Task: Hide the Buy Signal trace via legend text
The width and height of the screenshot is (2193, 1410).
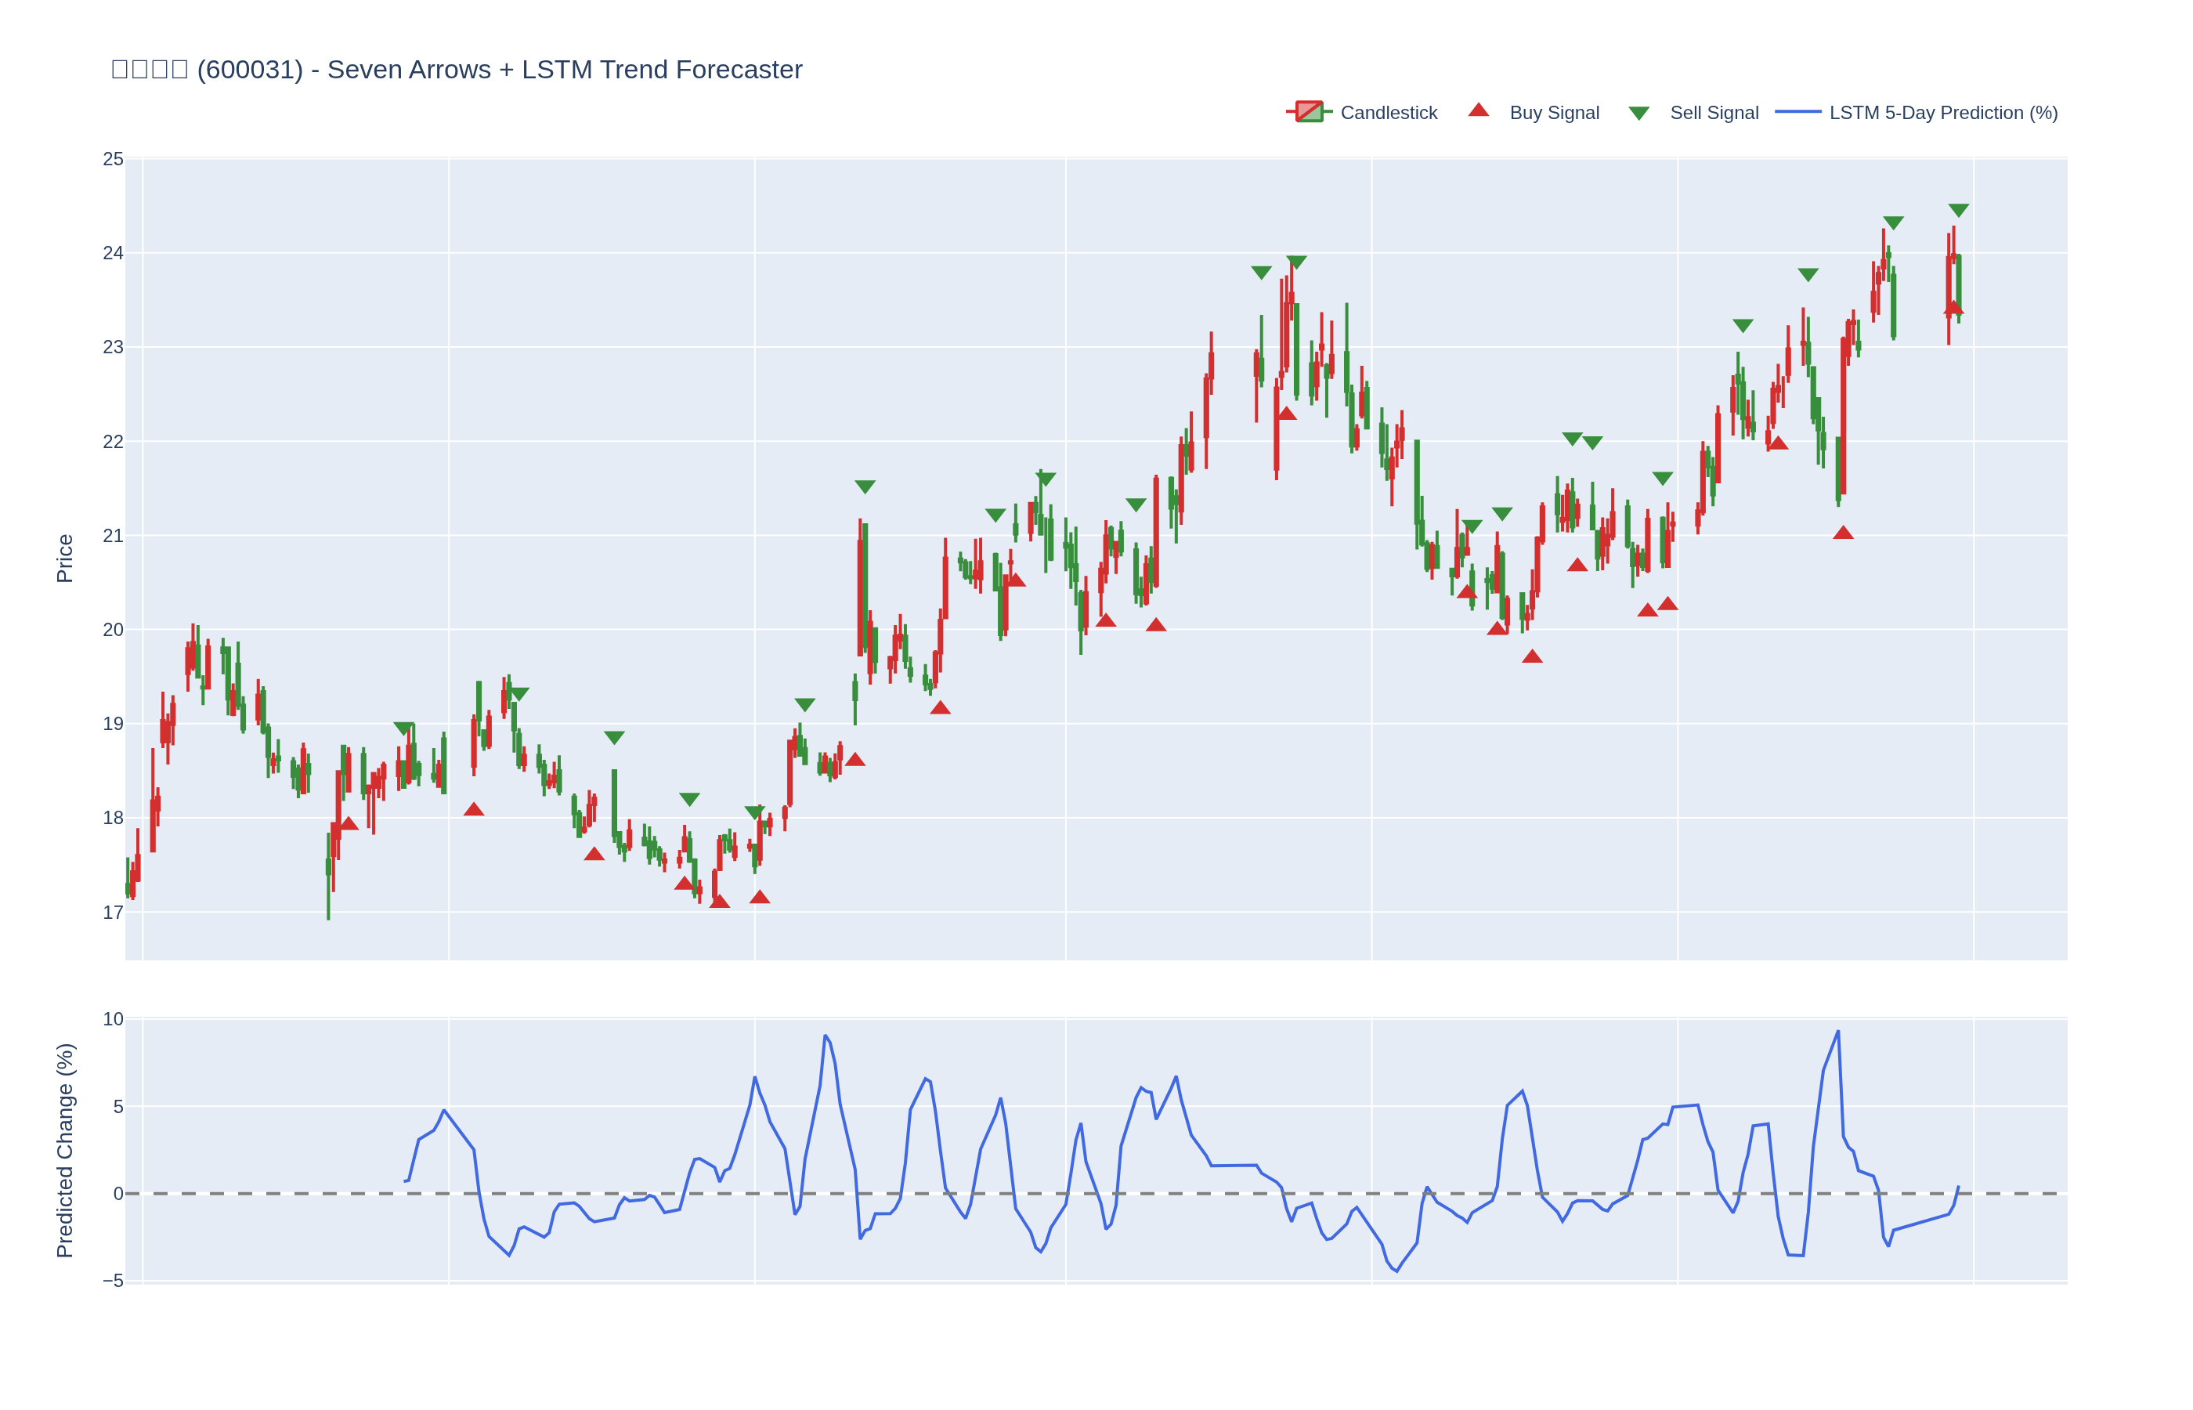Action: [1554, 113]
